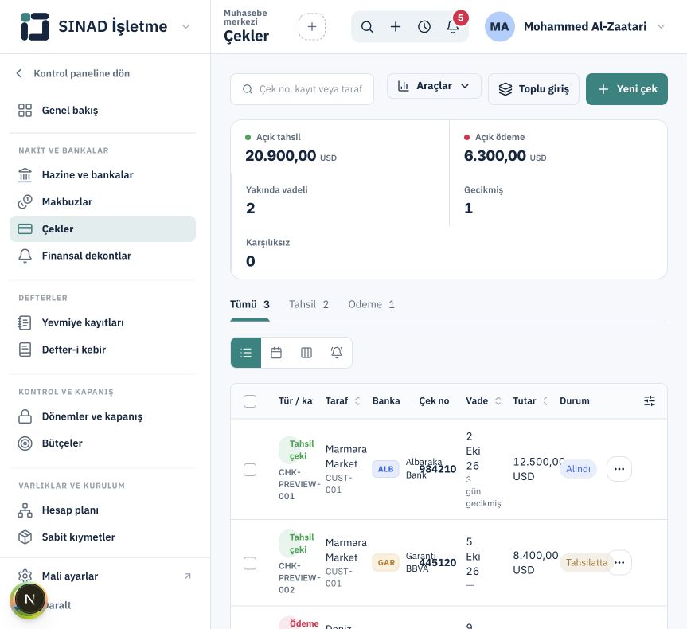Switch to list view icon
This screenshot has width=687, height=629.
click(x=246, y=353)
